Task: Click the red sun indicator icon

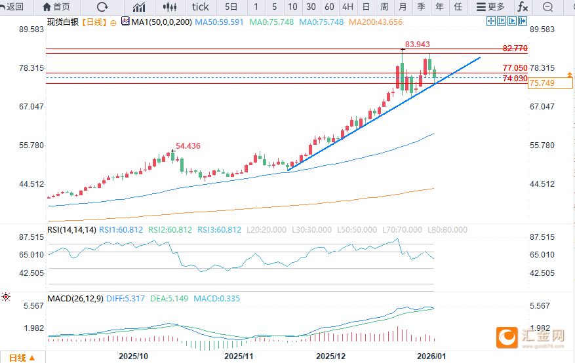Action: [6, 297]
